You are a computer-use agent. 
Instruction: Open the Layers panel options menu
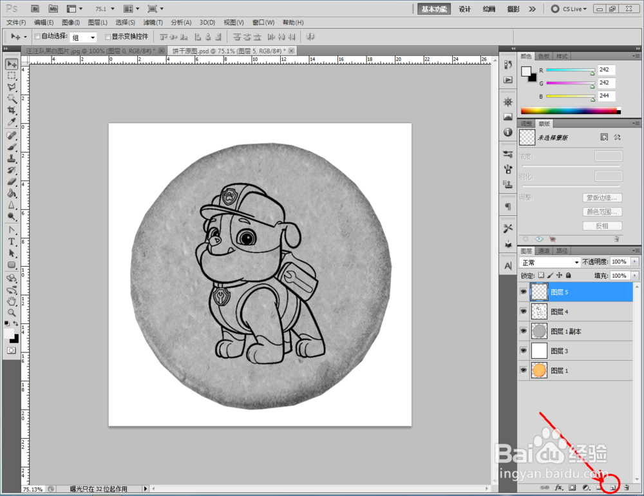click(x=636, y=251)
